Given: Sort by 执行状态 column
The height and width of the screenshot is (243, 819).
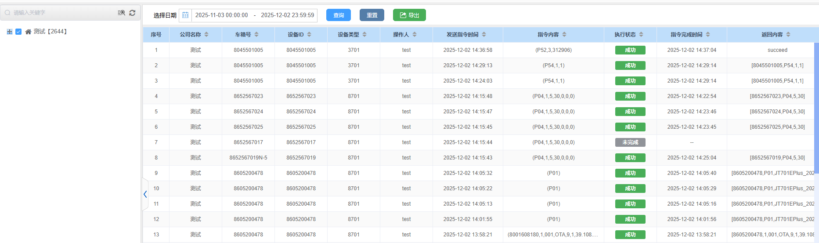Looking at the screenshot, I should (x=641, y=35).
